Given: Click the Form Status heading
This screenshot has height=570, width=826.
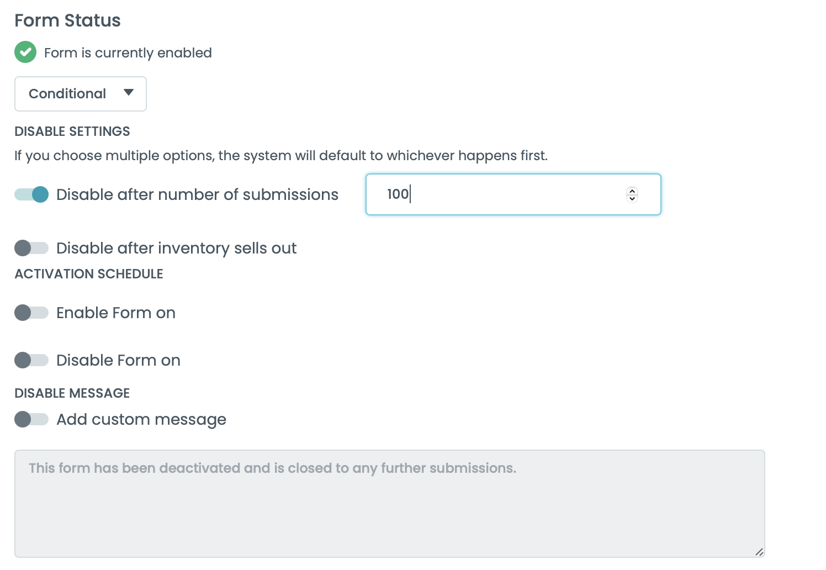Looking at the screenshot, I should 67,20.
